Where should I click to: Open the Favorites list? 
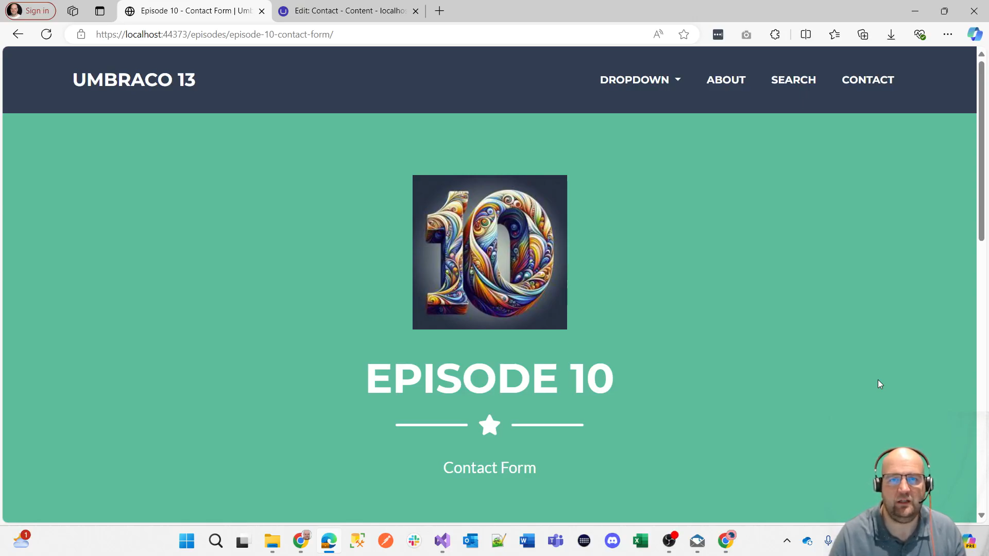coord(835,34)
